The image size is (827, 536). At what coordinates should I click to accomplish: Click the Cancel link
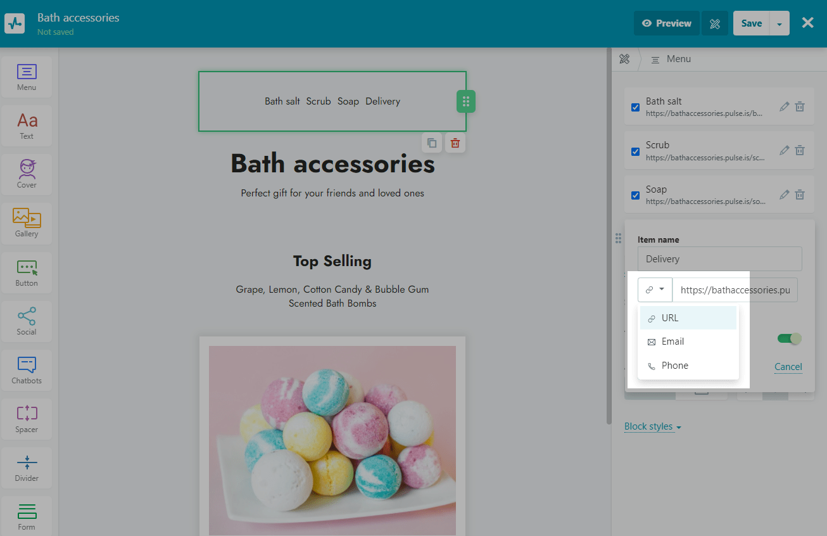(x=788, y=367)
